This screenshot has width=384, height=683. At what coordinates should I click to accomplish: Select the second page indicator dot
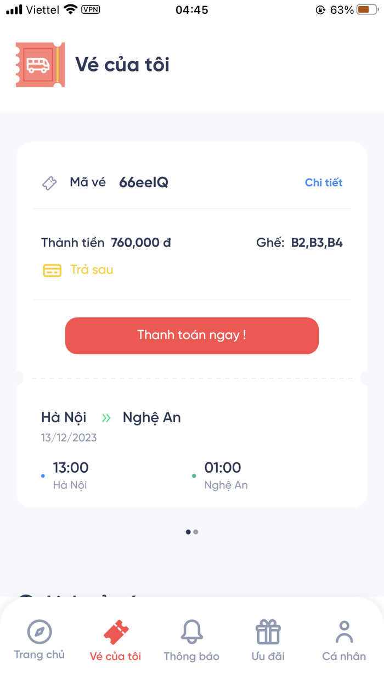(196, 531)
